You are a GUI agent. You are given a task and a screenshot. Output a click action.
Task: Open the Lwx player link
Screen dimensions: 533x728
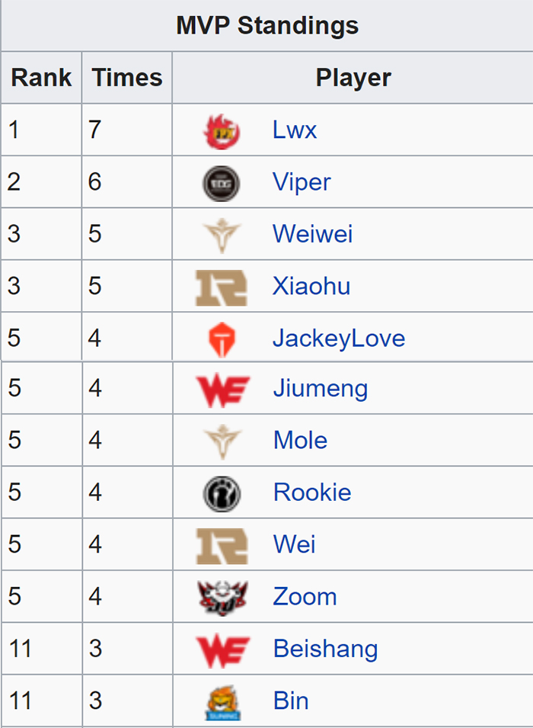coord(295,130)
